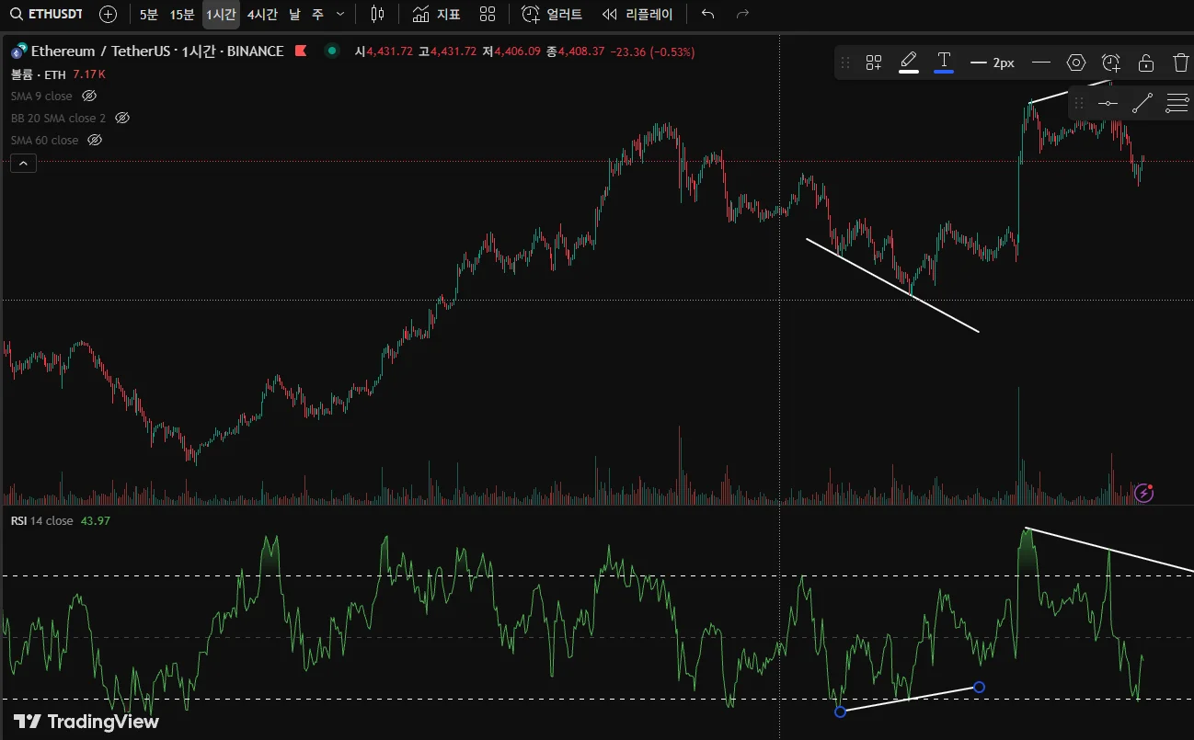Viewport: 1194px width, 740px height.
Task: Click the Ethereum / TetherUS symbol title
Action: 156,51
